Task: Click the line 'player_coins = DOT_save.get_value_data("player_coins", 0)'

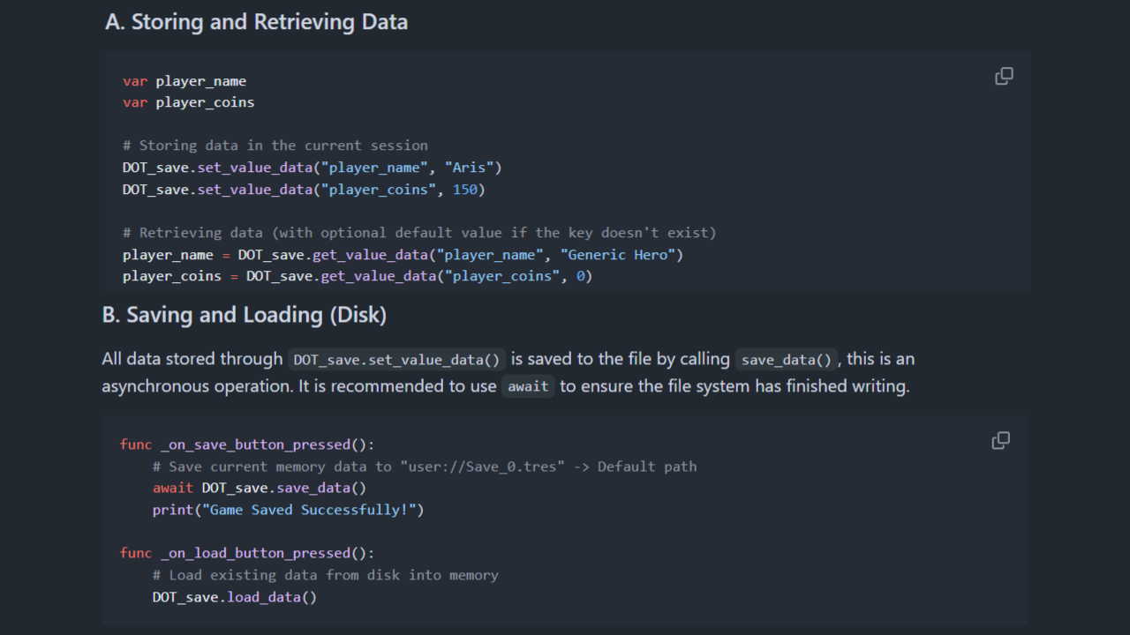Action: point(358,276)
